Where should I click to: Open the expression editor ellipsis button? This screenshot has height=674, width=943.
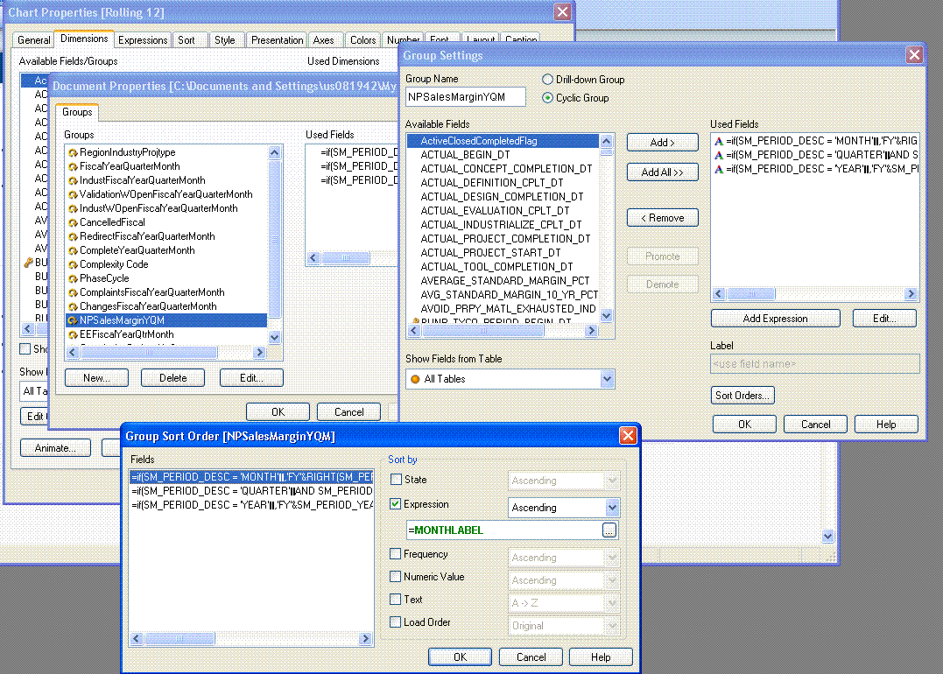point(609,530)
